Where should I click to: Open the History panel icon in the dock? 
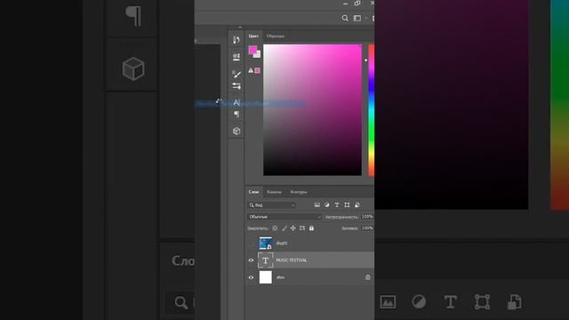point(236,39)
